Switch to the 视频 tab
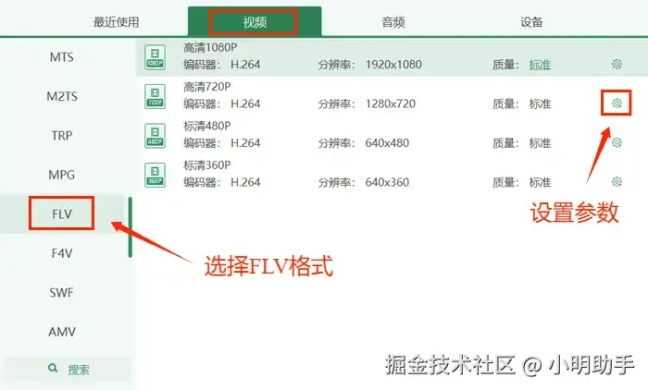Screen dimensions: 648x390 255,22
